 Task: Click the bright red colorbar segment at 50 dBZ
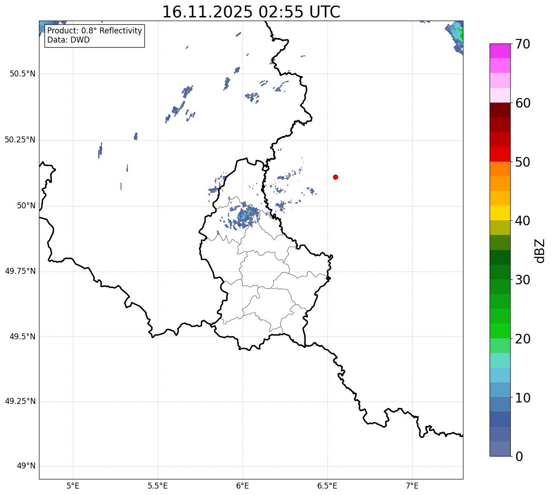500,154
